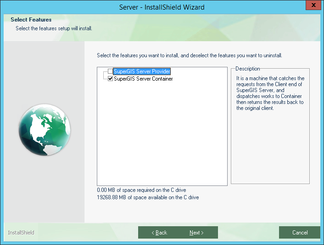
Task: Go to previous step with Back
Action: coord(159,233)
